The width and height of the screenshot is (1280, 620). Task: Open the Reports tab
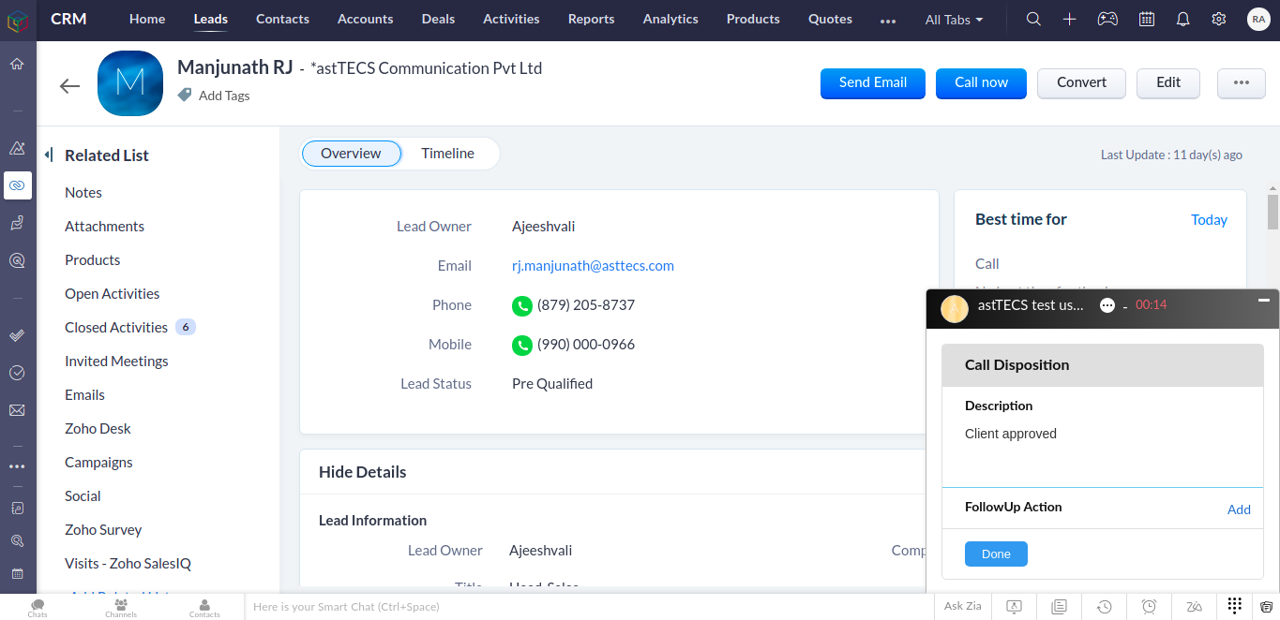(591, 19)
